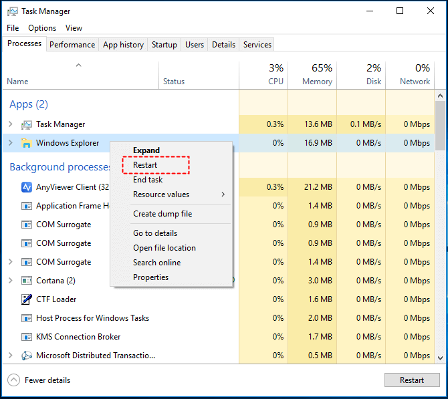This screenshot has height=399, width=448.
Task: Click the Windows Explorer folder icon
Action: 27,143
